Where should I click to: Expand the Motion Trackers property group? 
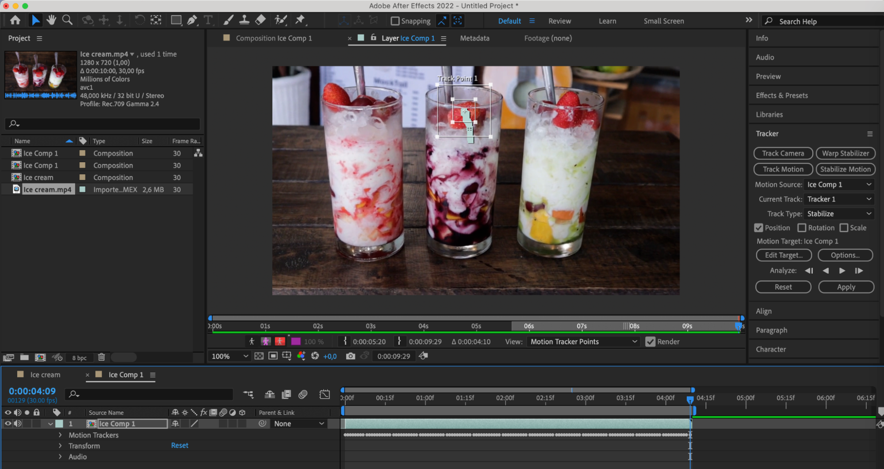(x=60, y=435)
